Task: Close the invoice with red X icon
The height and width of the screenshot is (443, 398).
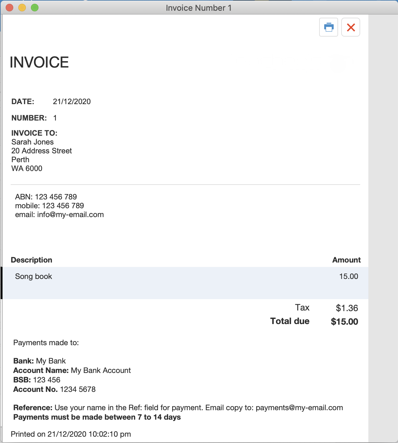Action: [351, 27]
